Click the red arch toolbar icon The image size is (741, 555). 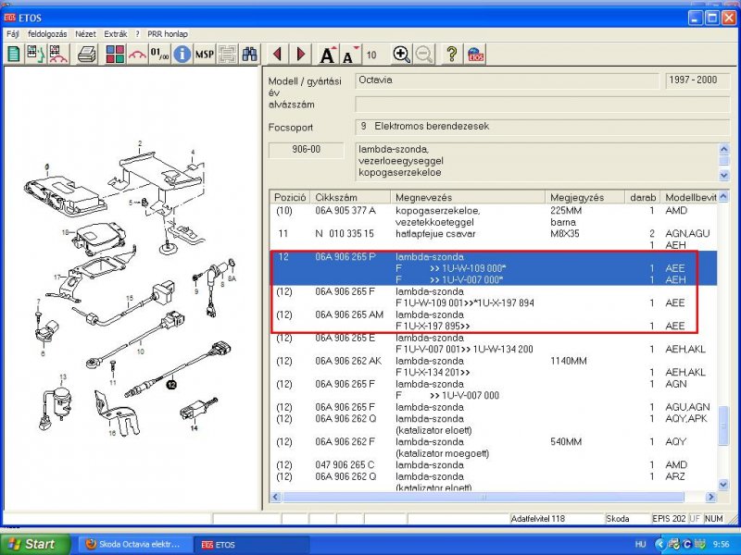tap(137, 55)
